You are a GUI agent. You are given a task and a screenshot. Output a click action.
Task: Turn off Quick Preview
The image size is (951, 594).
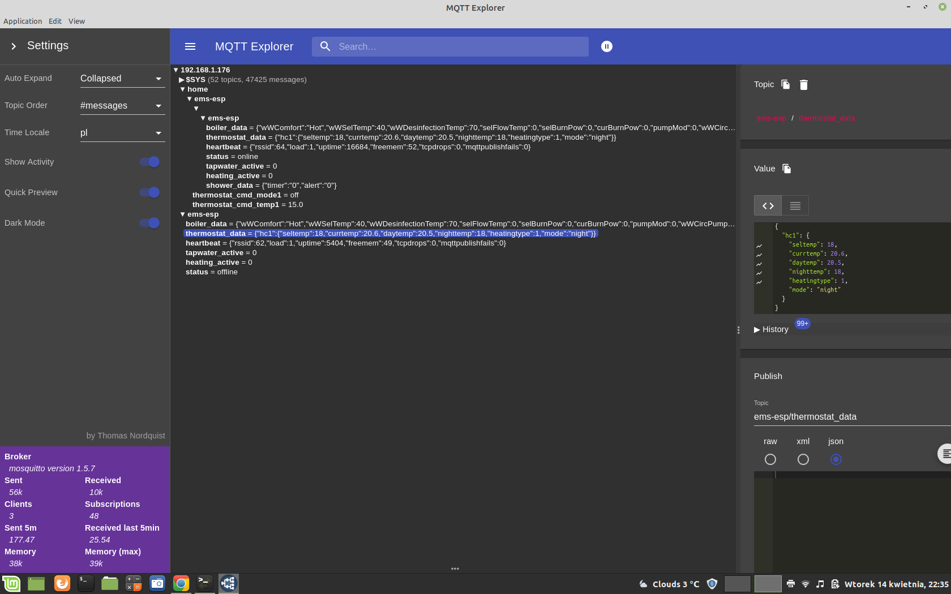click(x=148, y=192)
